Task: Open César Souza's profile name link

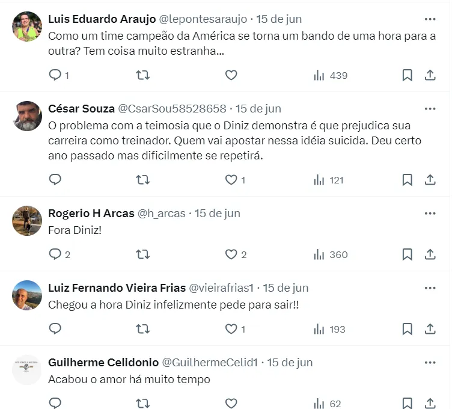Action: tap(81, 109)
